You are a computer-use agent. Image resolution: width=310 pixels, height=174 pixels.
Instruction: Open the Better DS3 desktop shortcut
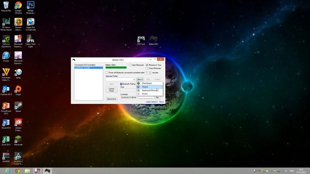(x=153, y=41)
